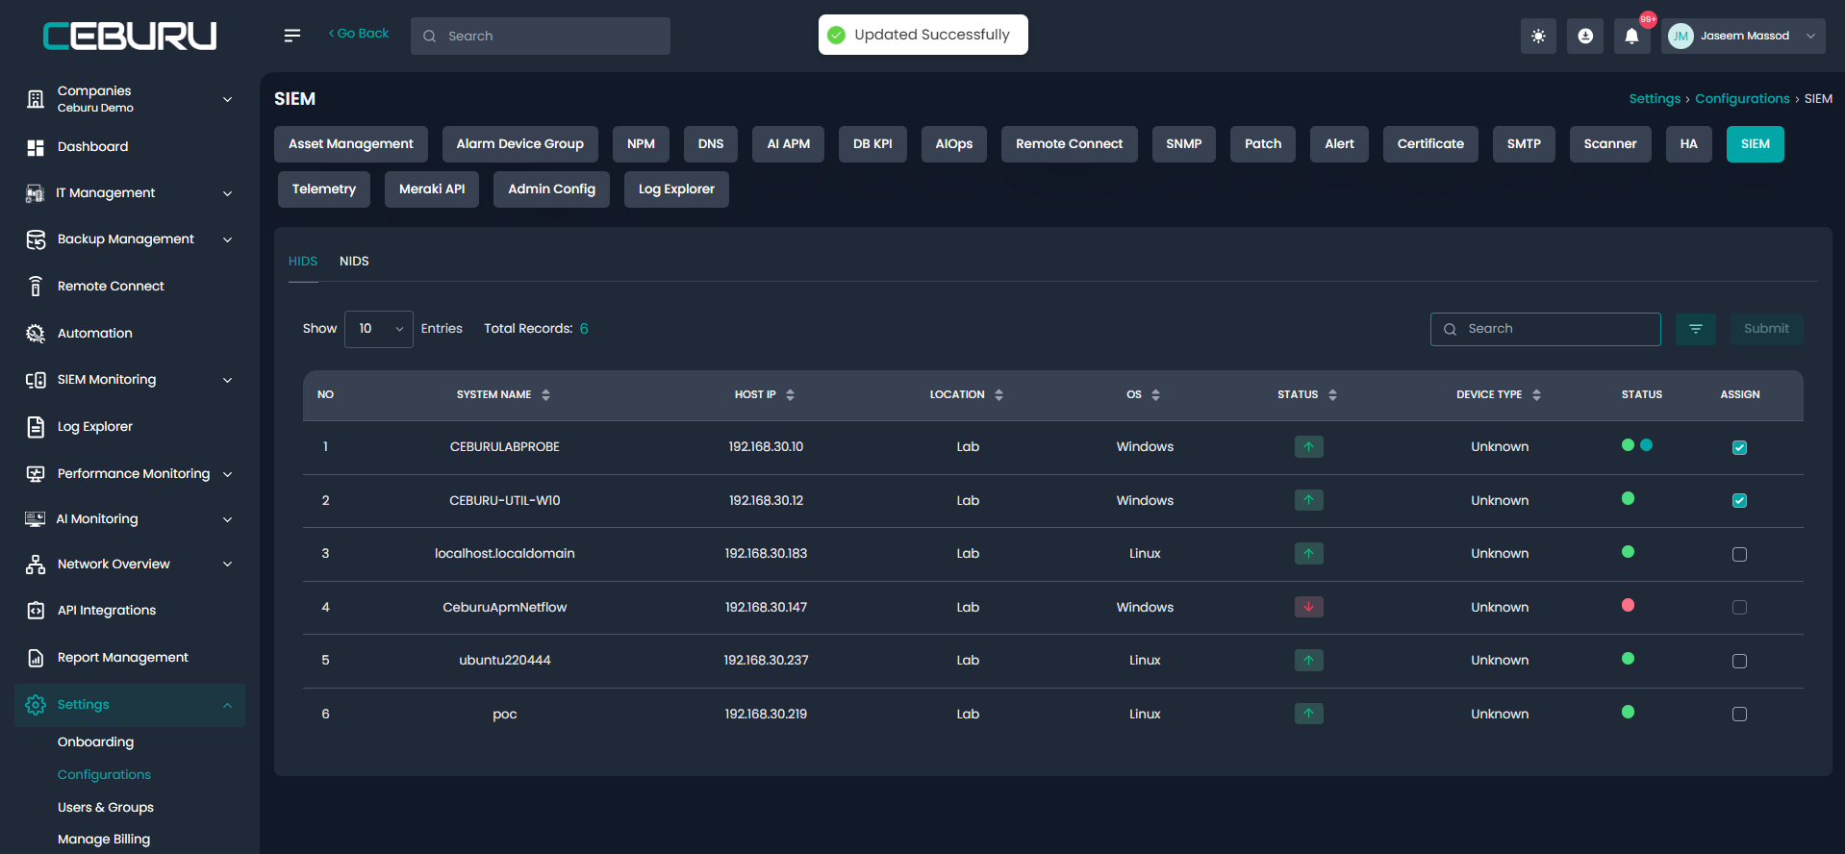
Task: Open the Meraki API configuration tab
Action: [432, 189]
